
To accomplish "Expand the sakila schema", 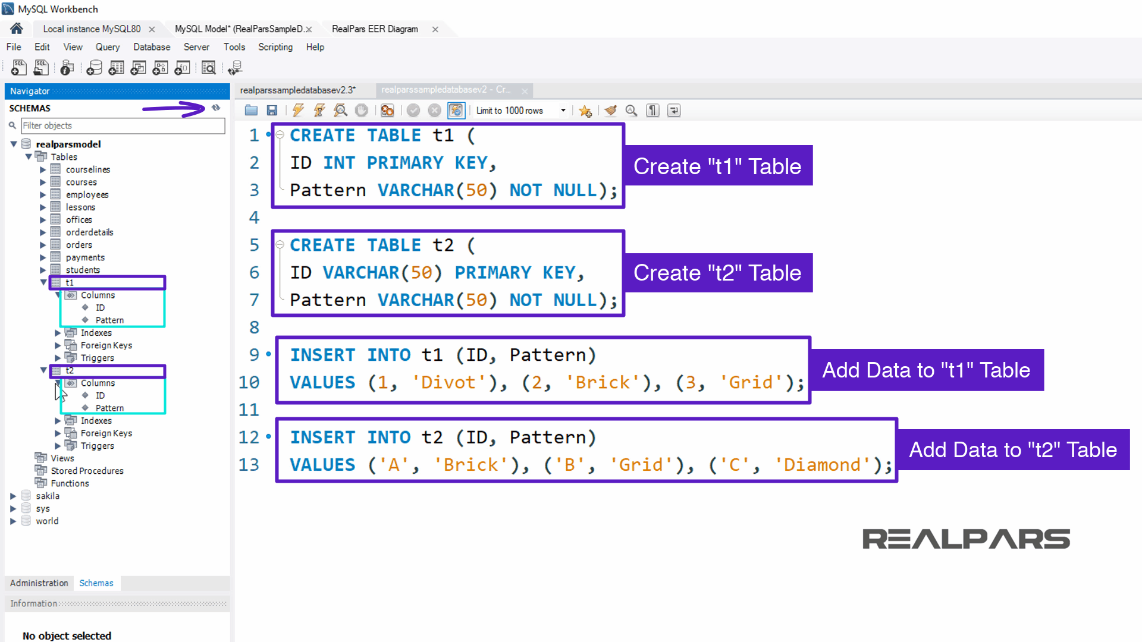I will (x=13, y=496).
